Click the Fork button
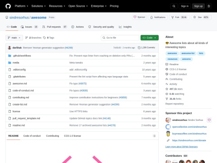The height and width of the screenshot is (163, 217). tap(179, 17)
